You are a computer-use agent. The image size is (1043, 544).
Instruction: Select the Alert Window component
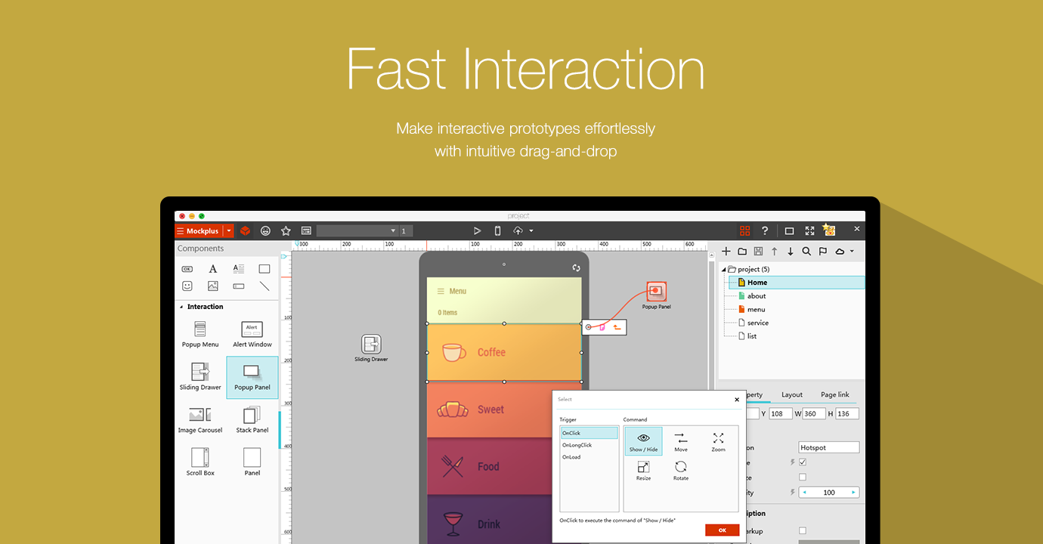252,334
